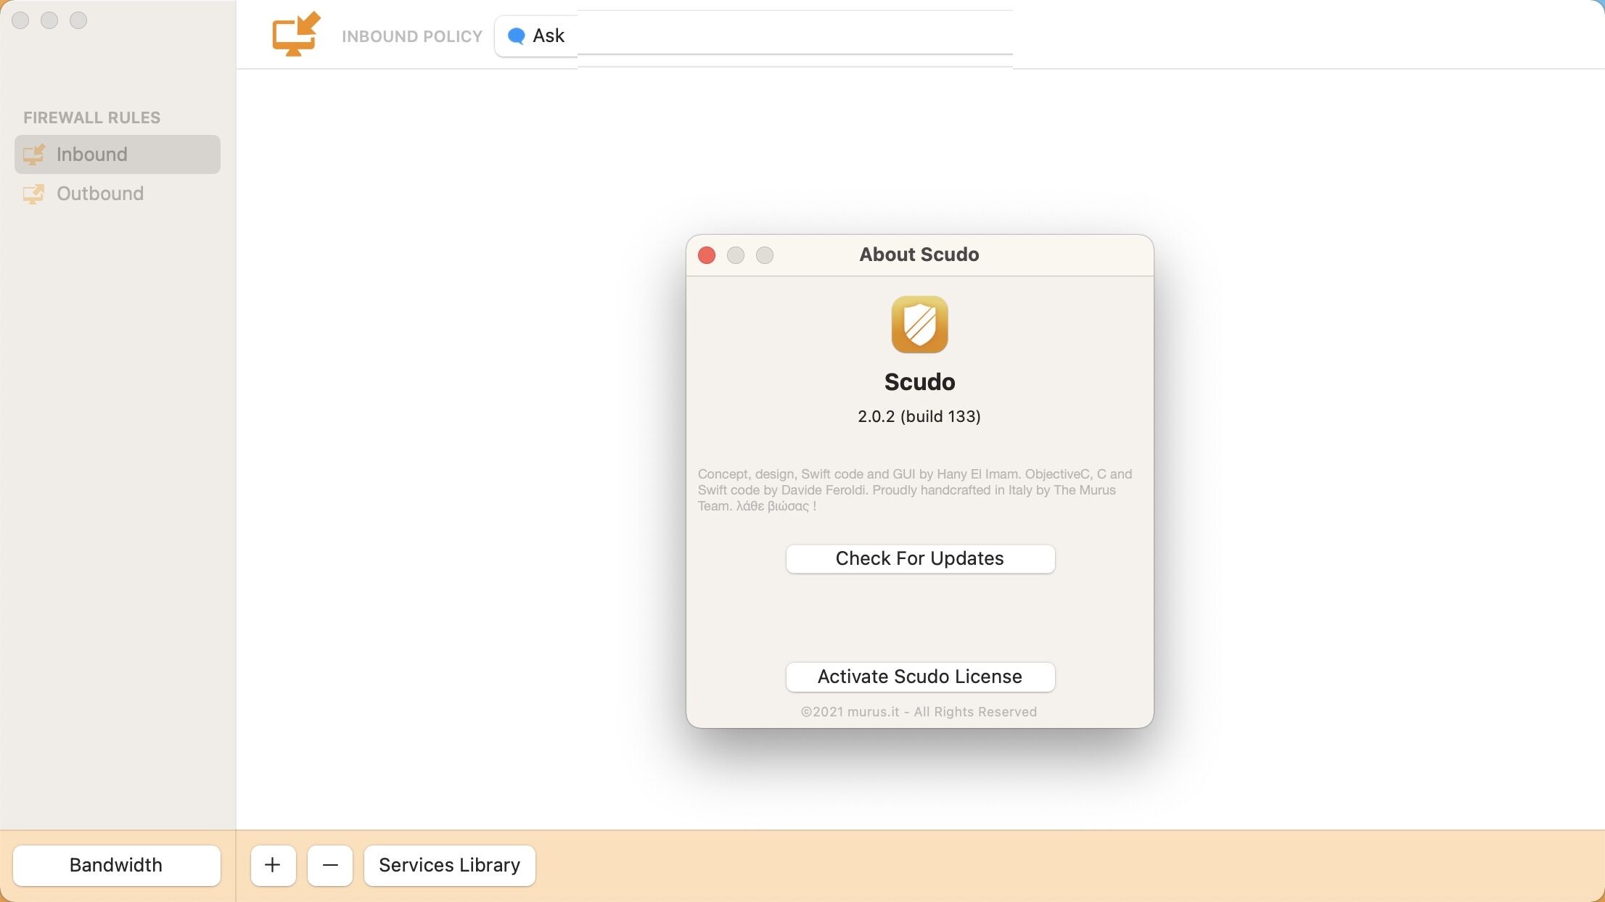Click gray minimize button of About Scudo window

coord(736,255)
